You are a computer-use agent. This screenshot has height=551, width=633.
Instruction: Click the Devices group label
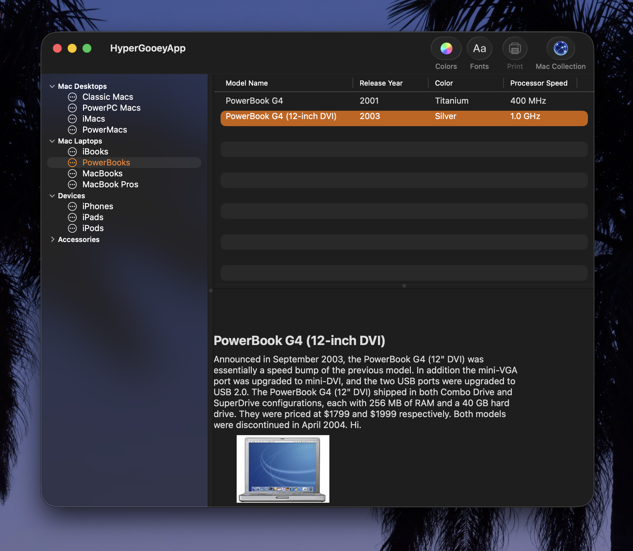pyautogui.click(x=71, y=196)
